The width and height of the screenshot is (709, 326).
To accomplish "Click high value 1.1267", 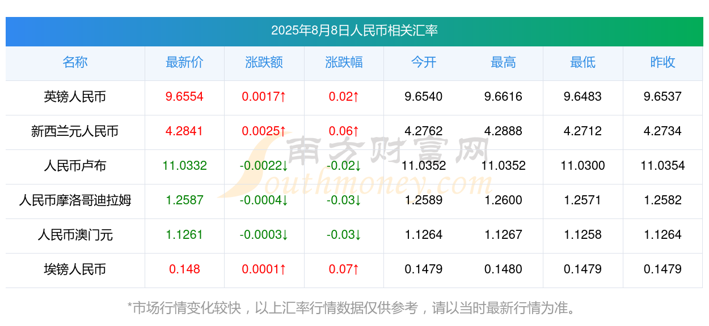I will pos(503,235).
